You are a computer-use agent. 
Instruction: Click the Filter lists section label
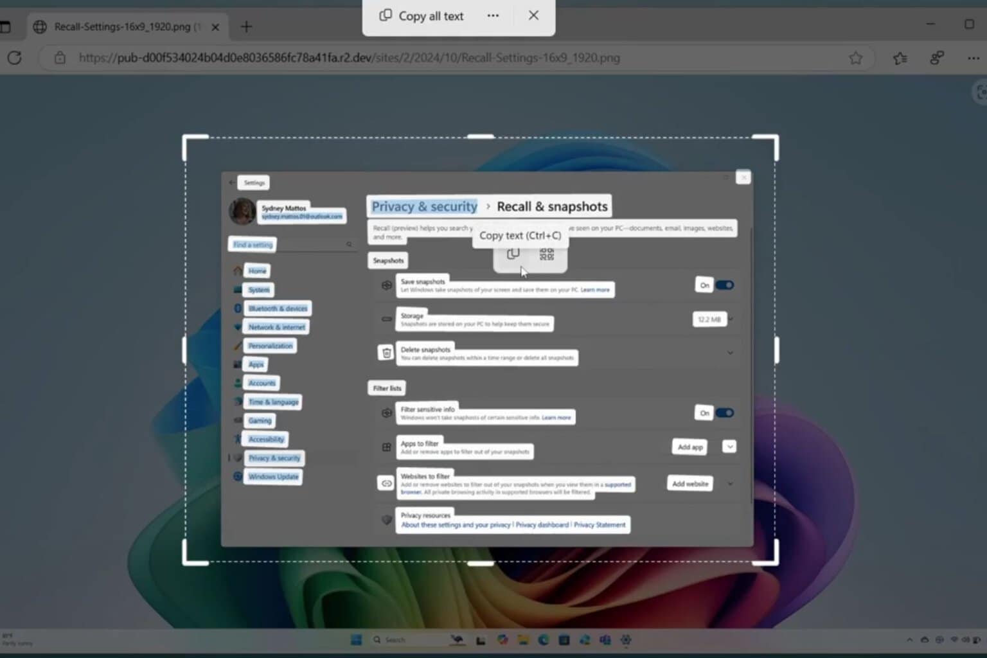387,388
